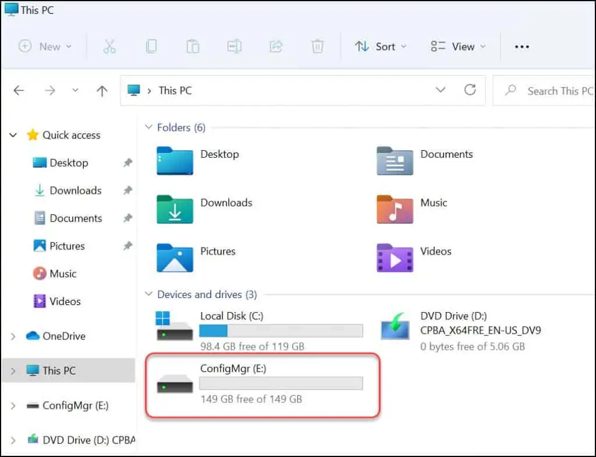596x457 pixels.
Task: Open the New dropdown menu
Action: pyautogui.click(x=45, y=47)
